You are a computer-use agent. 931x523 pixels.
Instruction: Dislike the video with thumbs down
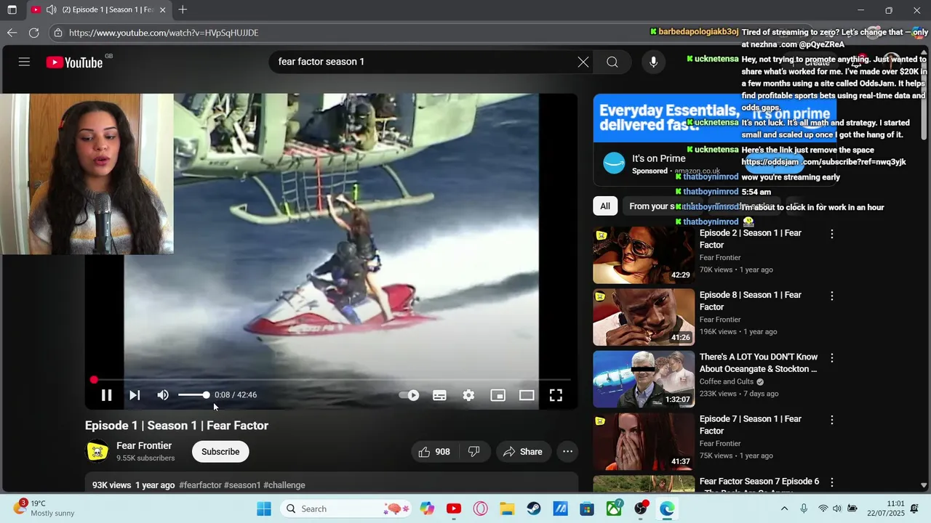(474, 452)
